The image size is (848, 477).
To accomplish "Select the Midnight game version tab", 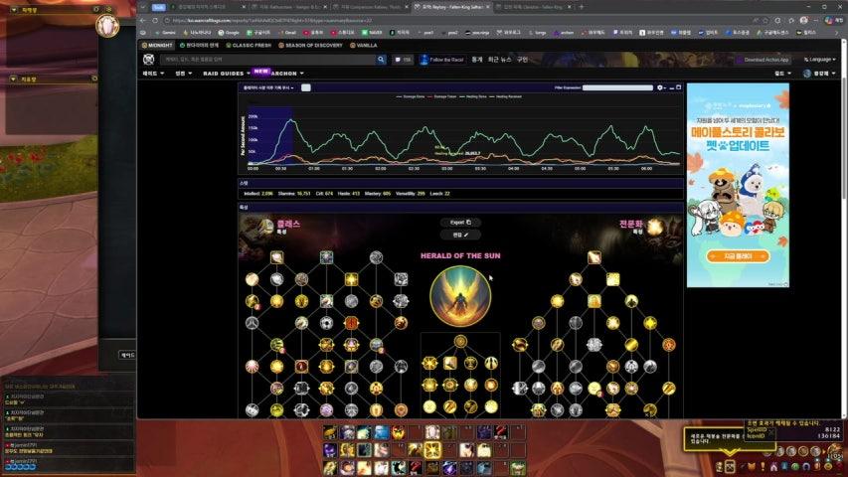I will pos(157,46).
